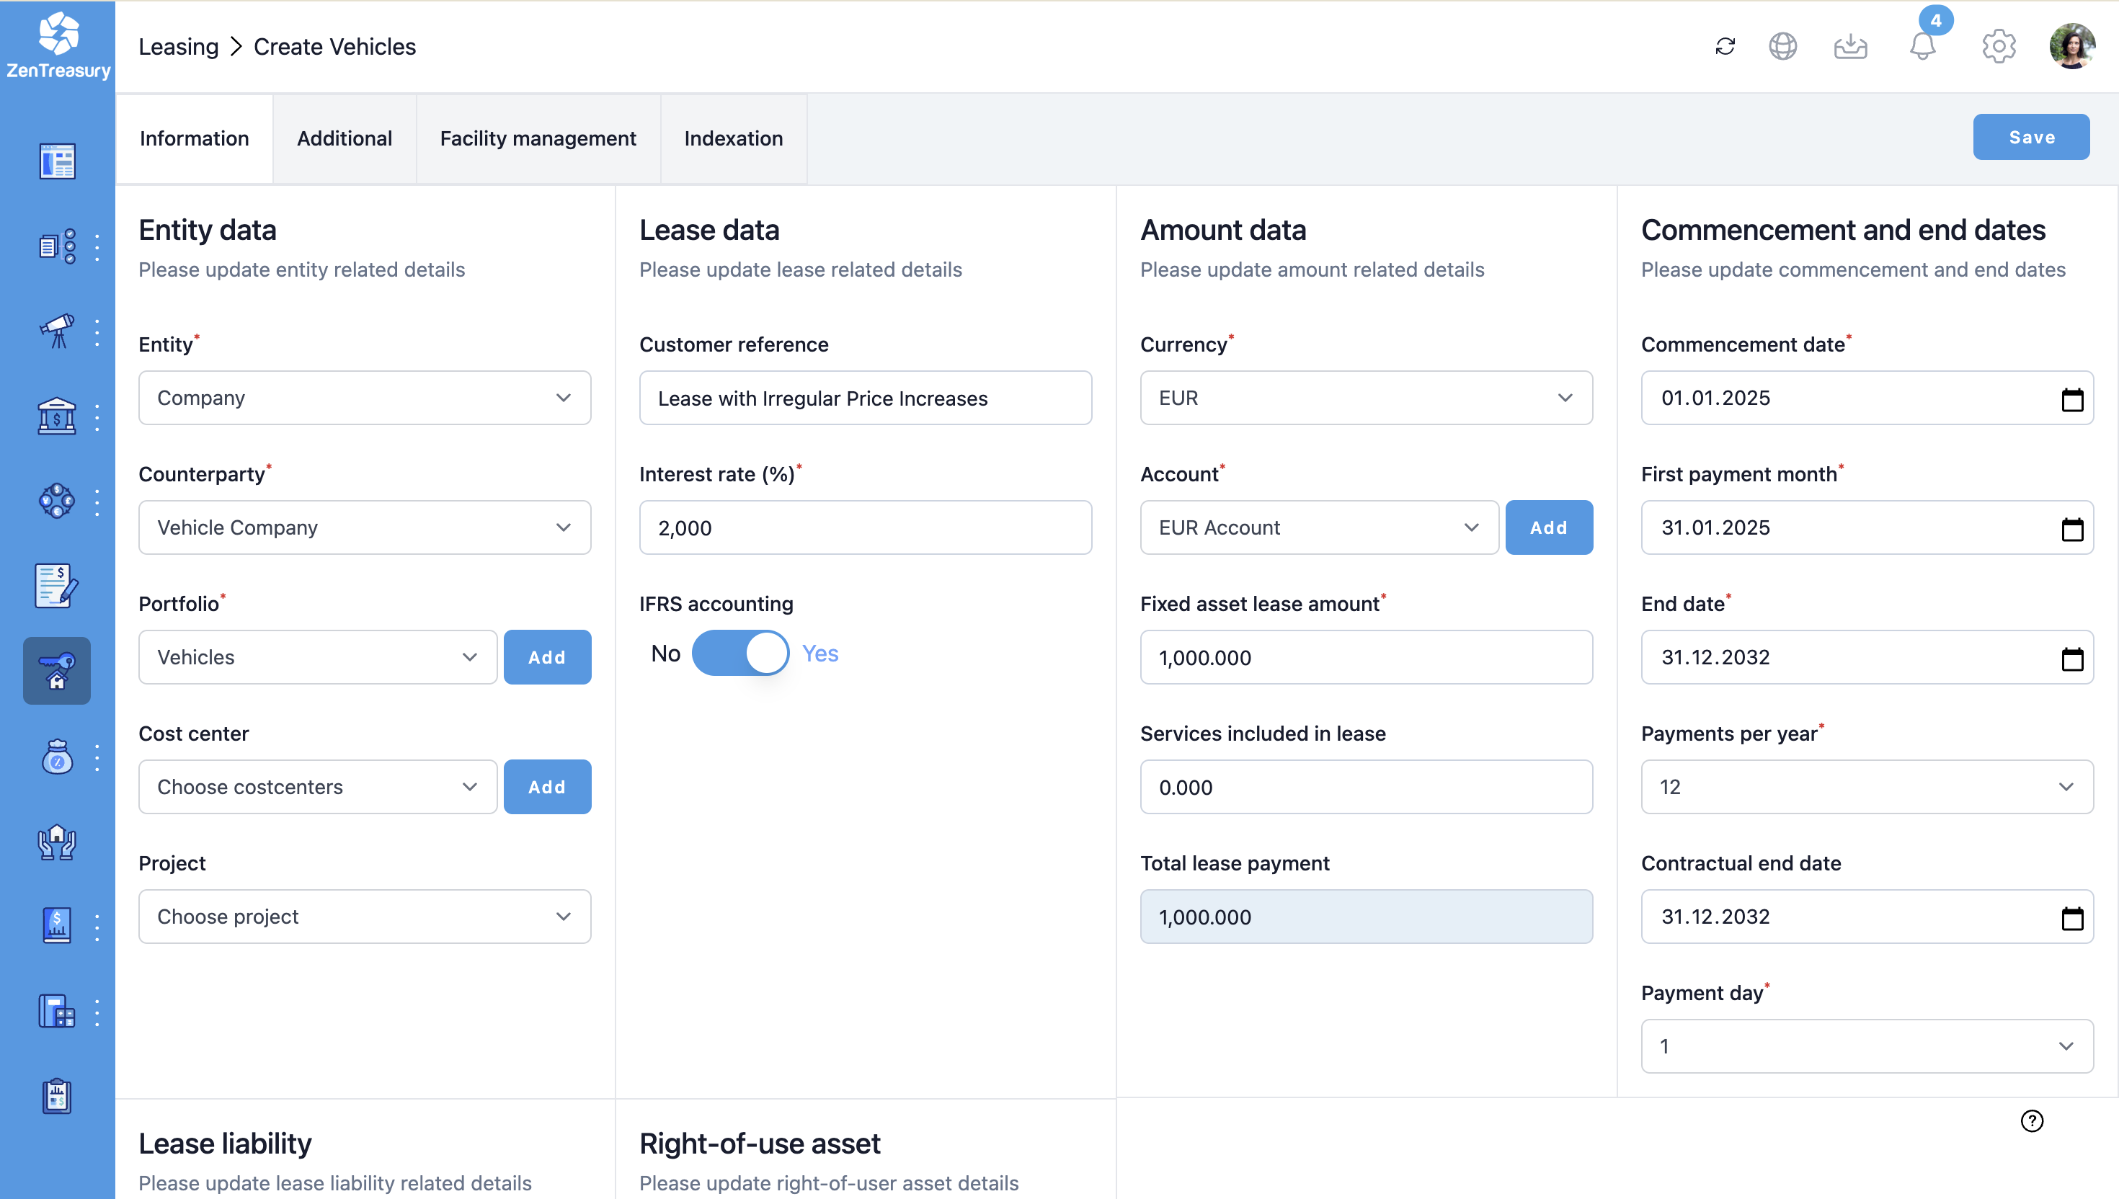Click the money bag sidebar icon

pyautogui.click(x=57, y=757)
